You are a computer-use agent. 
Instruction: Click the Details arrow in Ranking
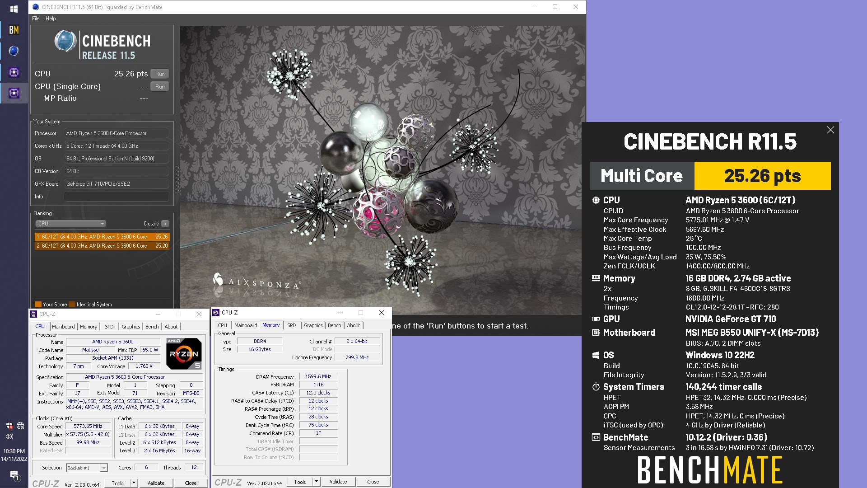pos(165,224)
